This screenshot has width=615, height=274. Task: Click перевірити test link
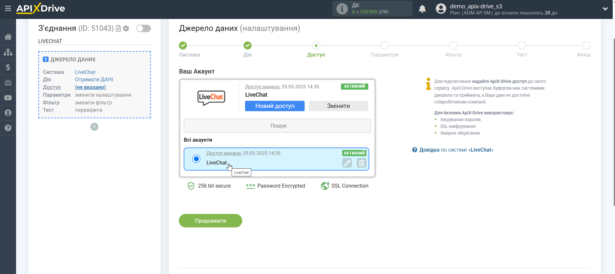pos(88,110)
